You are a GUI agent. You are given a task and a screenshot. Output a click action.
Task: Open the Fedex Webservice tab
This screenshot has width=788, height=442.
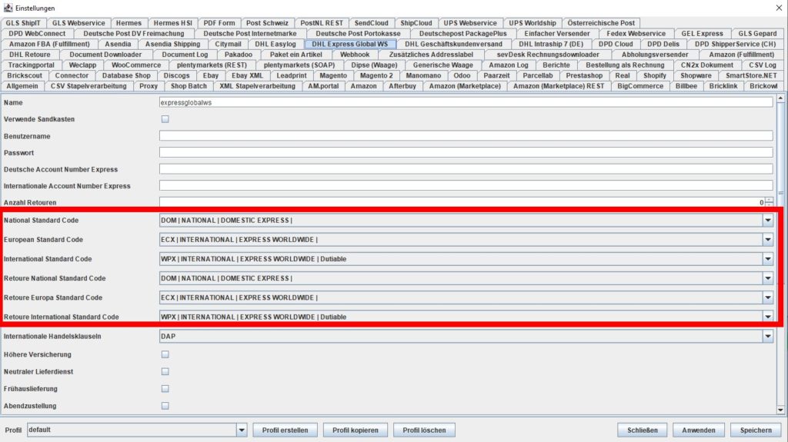point(636,34)
